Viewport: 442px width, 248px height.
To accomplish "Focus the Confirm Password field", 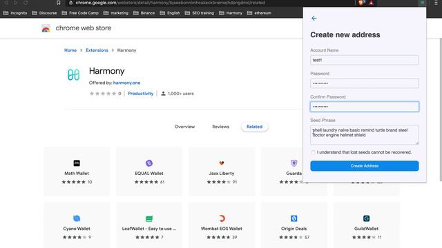I will pos(365,107).
